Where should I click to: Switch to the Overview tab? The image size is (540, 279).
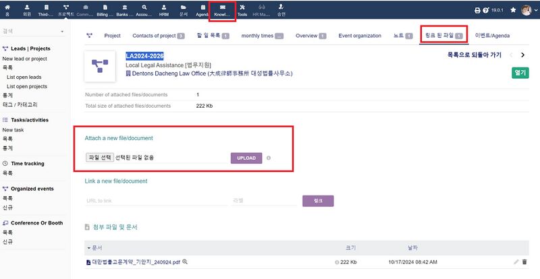pos(310,35)
